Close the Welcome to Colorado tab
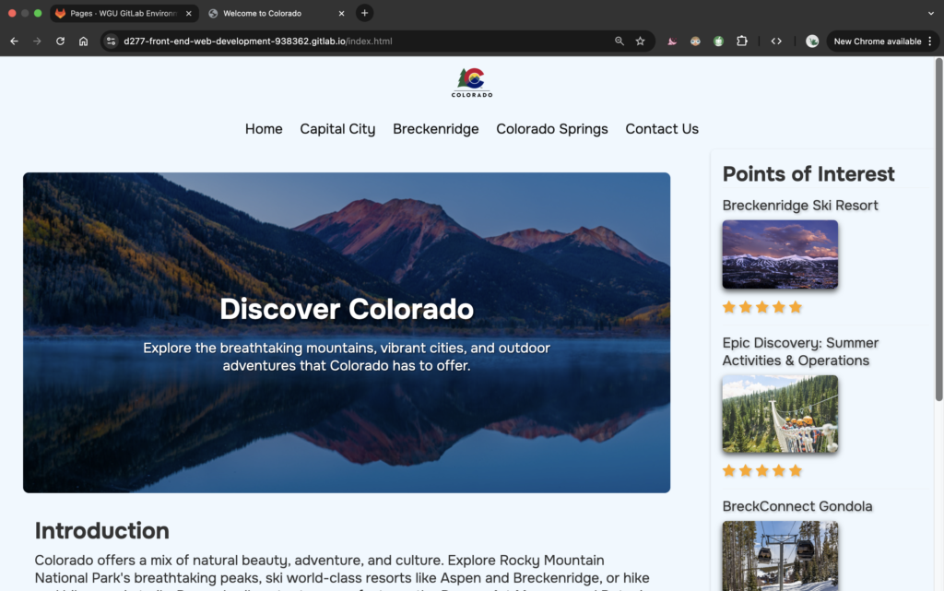Image resolution: width=944 pixels, height=591 pixels. [341, 13]
